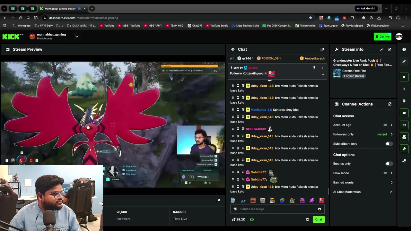This screenshot has height=231, width=411.
Task: Click the English (India) language tag
Action: pyautogui.click(x=354, y=76)
